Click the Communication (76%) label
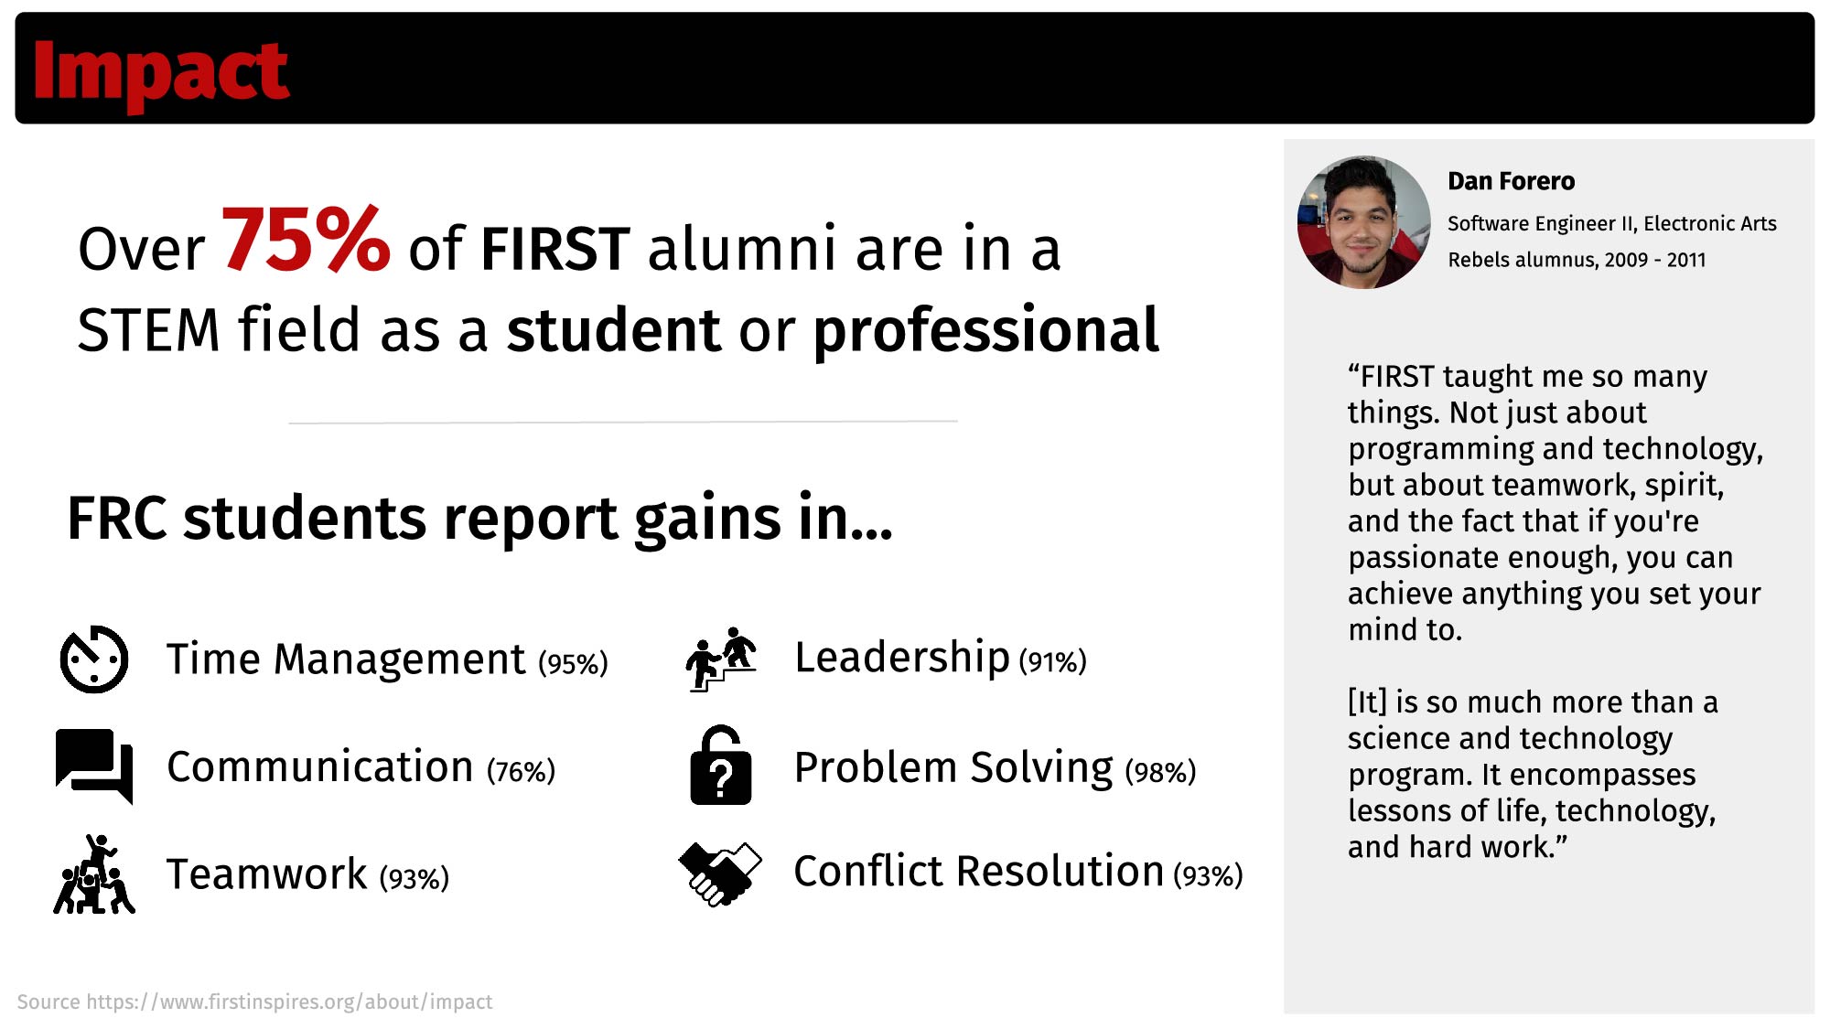Screen dimensions: 1830x1029 tap(361, 767)
